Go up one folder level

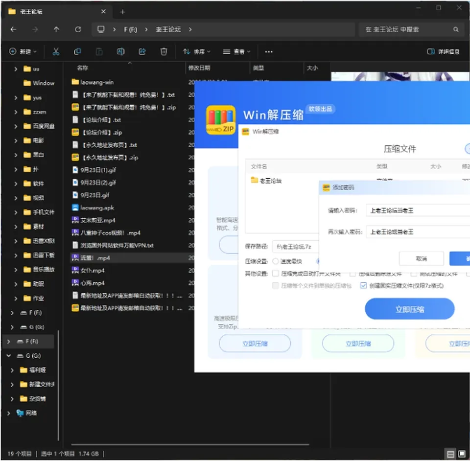[x=56, y=29]
